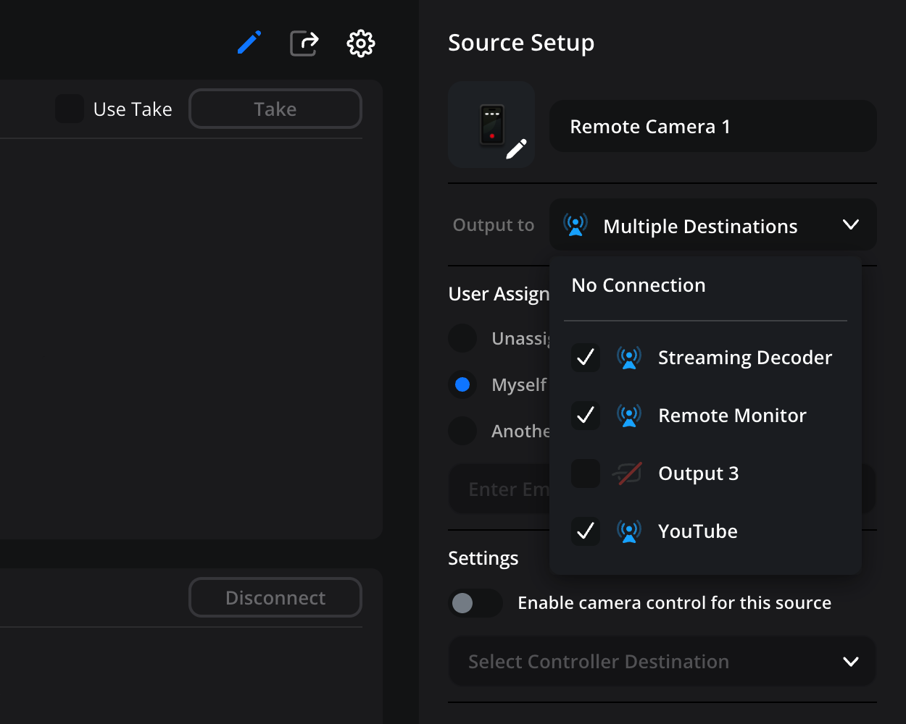
Task: Click the Output 3 disconnected icon
Action: point(628,473)
